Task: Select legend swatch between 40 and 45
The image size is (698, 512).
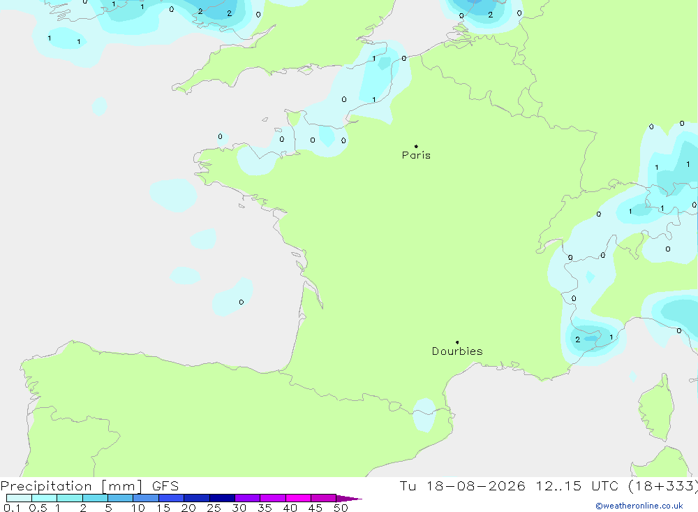Action: pyautogui.click(x=298, y=498)
